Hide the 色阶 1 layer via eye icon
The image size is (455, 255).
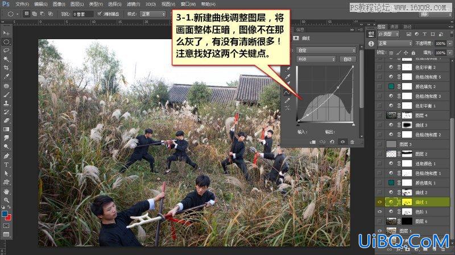click(379, 212)
